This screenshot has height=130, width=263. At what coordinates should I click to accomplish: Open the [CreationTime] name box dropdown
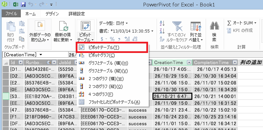point(41,55)
